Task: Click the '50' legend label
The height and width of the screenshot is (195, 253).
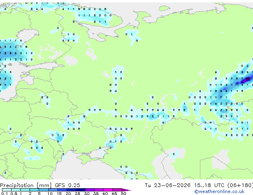Action: (123, 193)
